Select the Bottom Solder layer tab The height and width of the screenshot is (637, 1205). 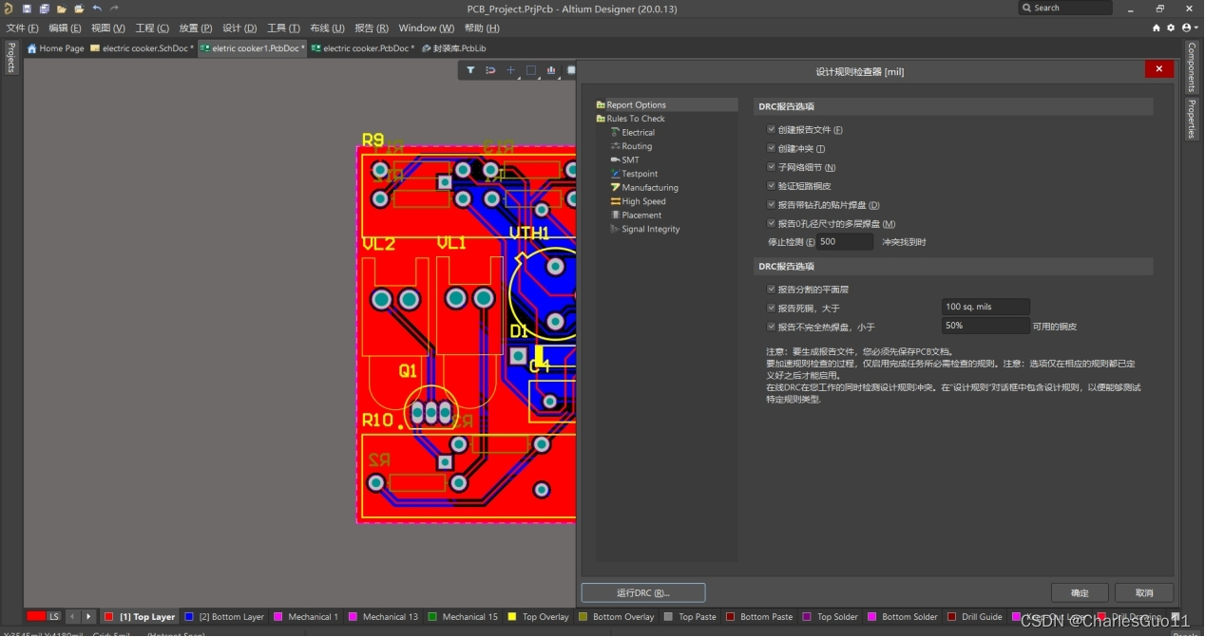point(903,617)
